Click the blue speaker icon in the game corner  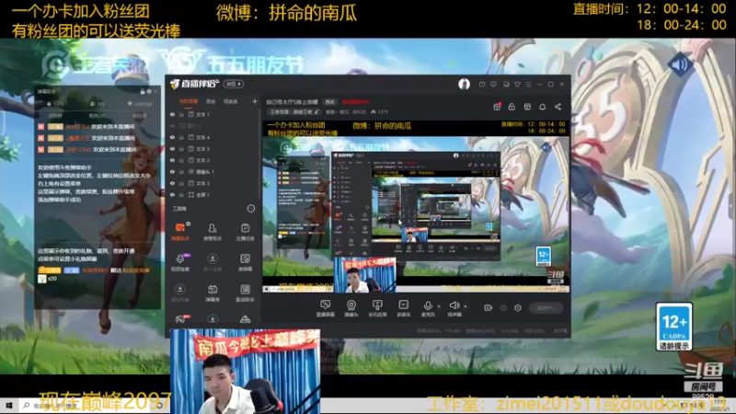point(680,63)
